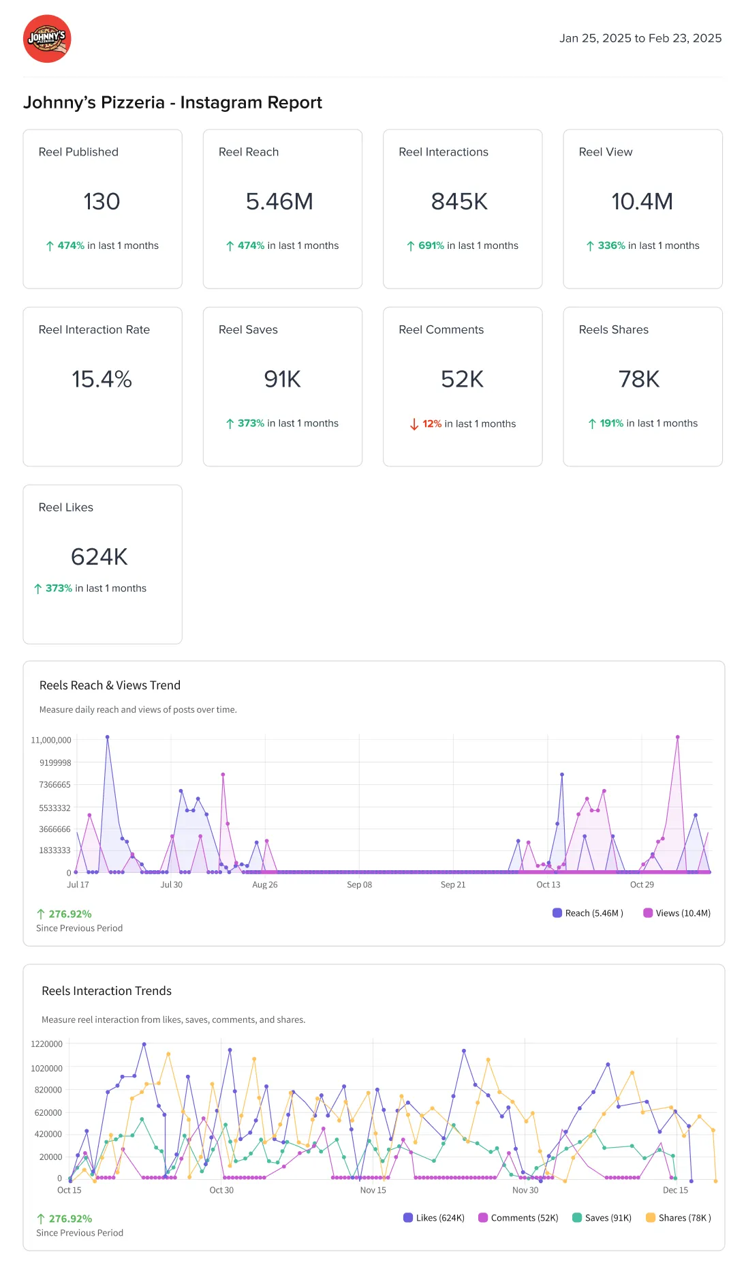Click the Nov 30 x-axis label
746x1278 pixels.
pos(525,1190)
